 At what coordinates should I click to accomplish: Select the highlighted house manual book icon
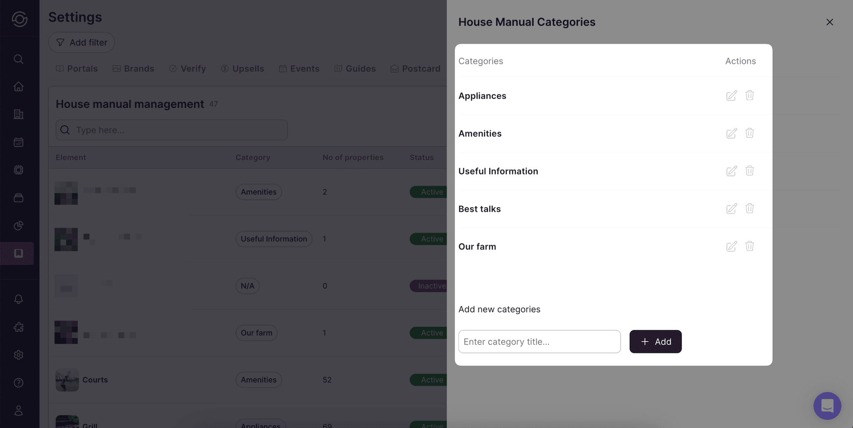[18, 253]
